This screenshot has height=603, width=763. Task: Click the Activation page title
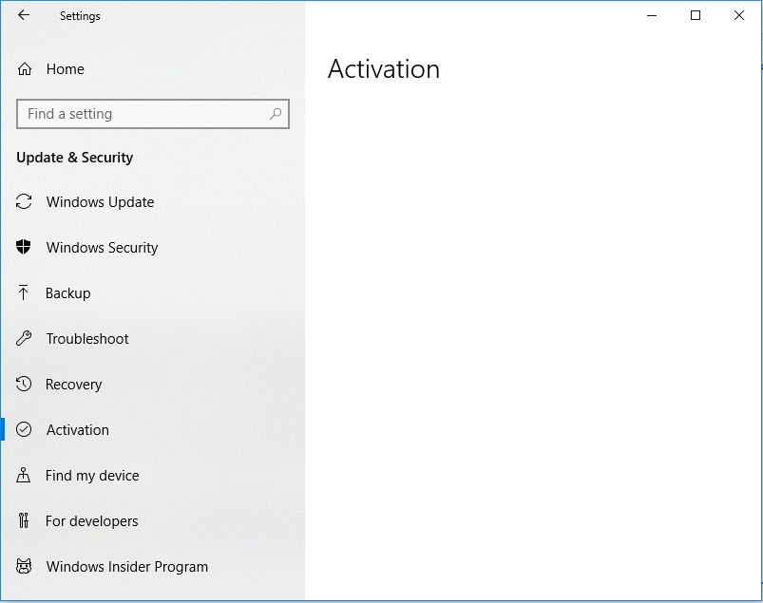(384, 69)
